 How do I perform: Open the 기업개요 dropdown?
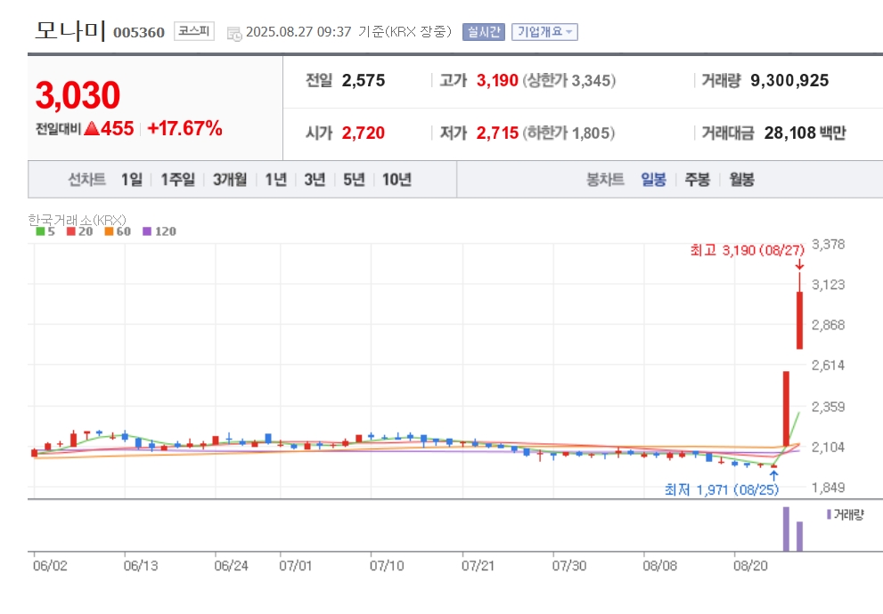(x=544, y=32)
